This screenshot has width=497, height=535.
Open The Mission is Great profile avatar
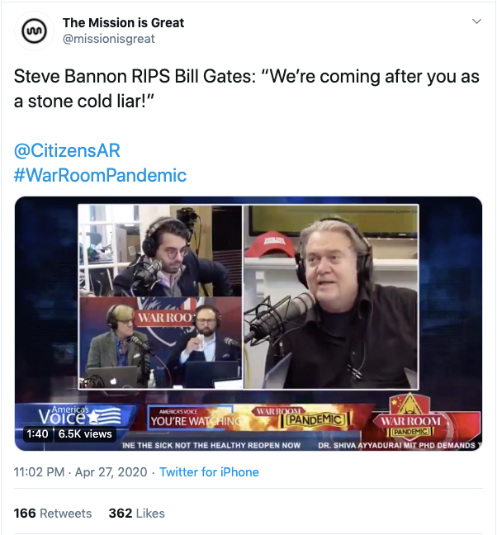pyautogui.click(x=34, y=31)
